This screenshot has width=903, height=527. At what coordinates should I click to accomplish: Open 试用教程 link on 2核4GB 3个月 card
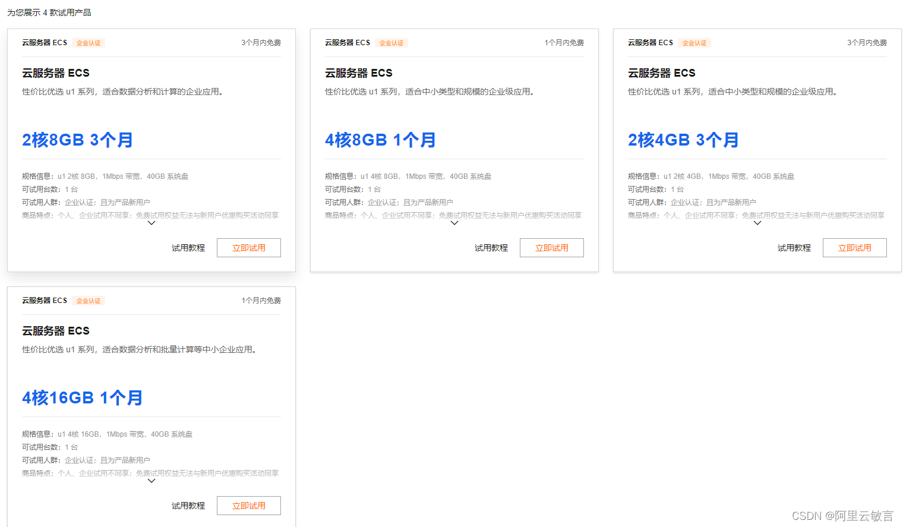(x=794, y=248)
